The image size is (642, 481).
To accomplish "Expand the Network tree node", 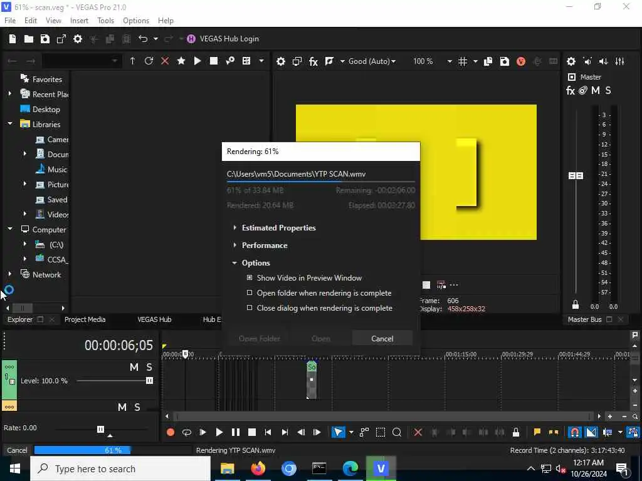I will point(10,274).
